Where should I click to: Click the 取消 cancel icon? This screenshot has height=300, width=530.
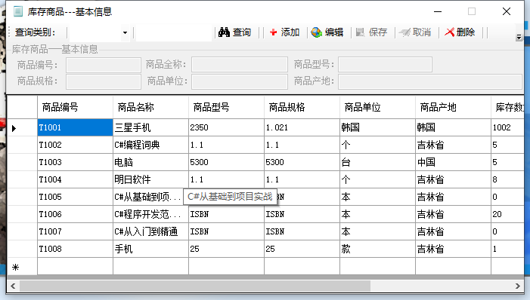click(x=404, y=32)
